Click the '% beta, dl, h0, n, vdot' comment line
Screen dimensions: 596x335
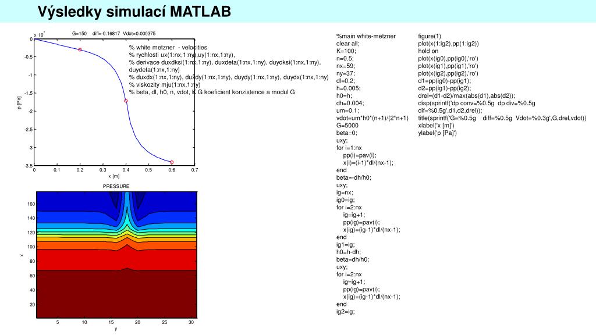coord(212,92)
